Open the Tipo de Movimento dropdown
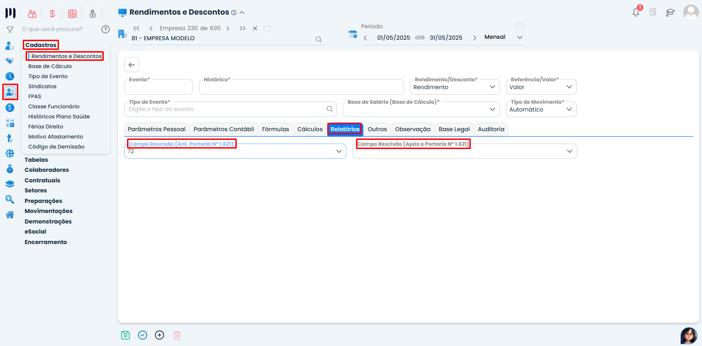 569,109
